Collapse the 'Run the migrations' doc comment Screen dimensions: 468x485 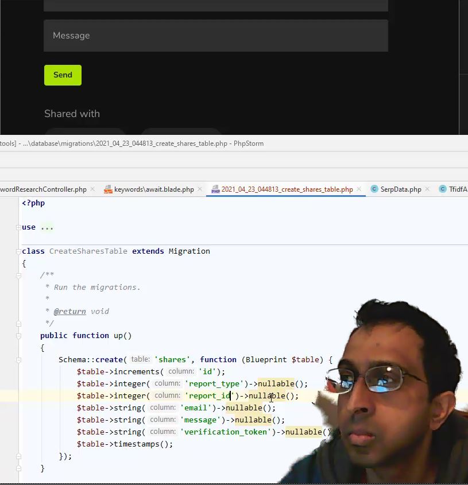(x=18, y=276)
